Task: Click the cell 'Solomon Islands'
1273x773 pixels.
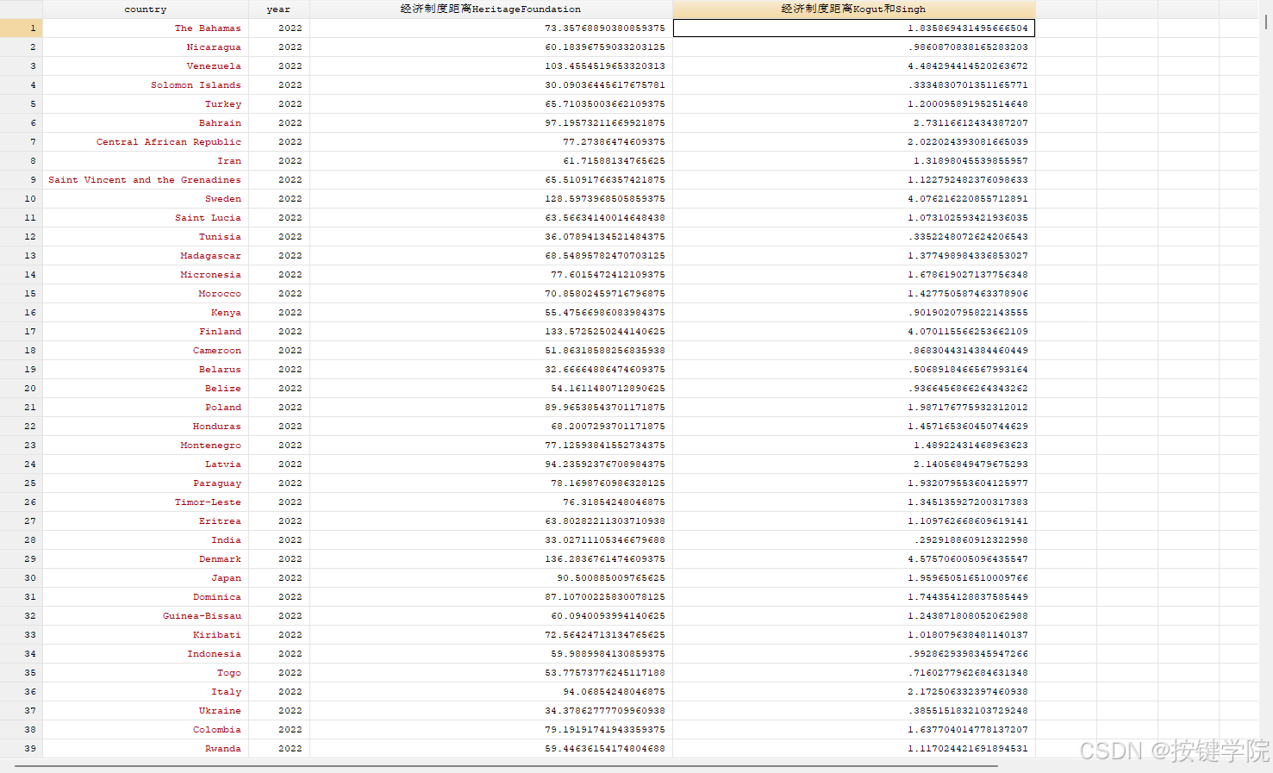Action: (x=146, y=85)
